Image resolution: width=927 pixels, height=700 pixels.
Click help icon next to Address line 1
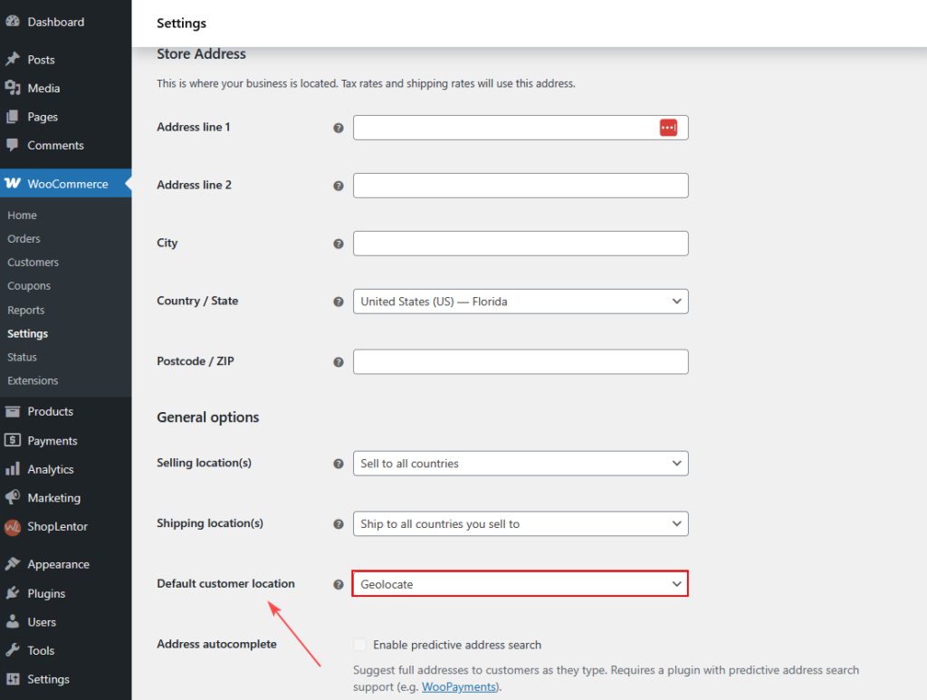tap(339, 129)
